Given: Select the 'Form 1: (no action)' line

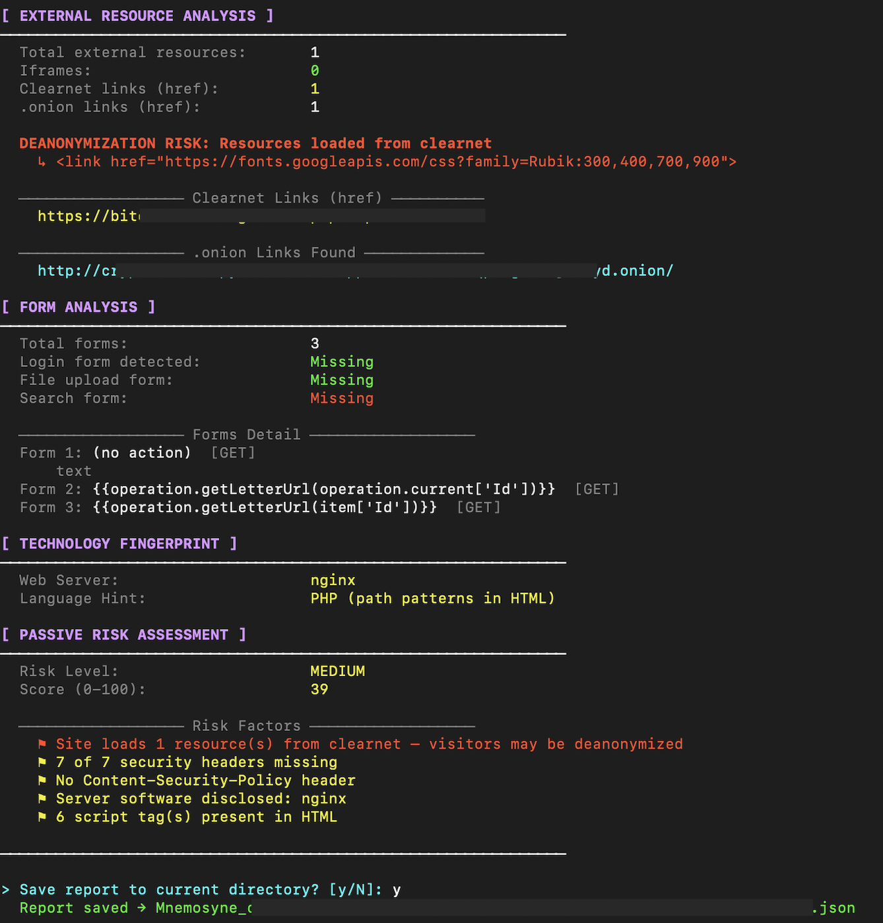Looking at the screenshot, I should 137,453.
